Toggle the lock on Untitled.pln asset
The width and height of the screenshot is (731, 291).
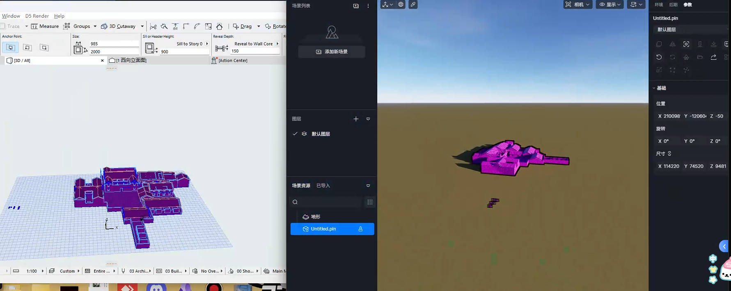click(x=360, y=229)
